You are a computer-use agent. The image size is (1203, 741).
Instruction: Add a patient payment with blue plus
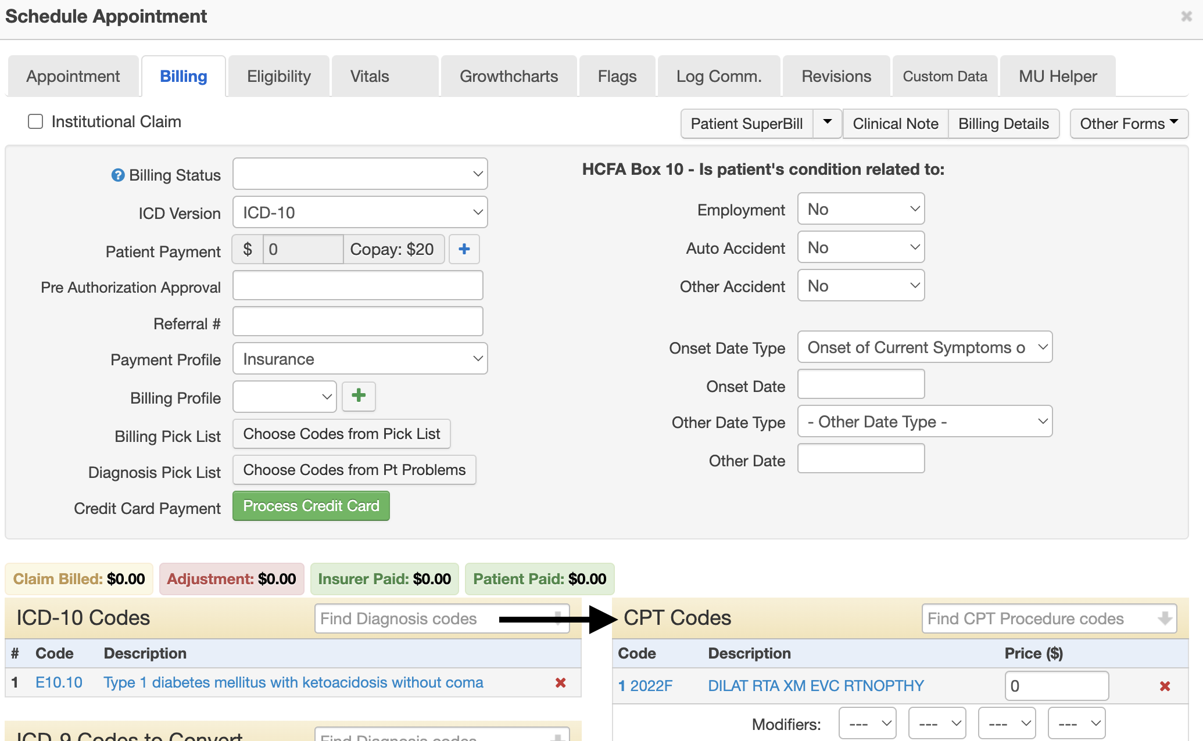tap(464, 249)
